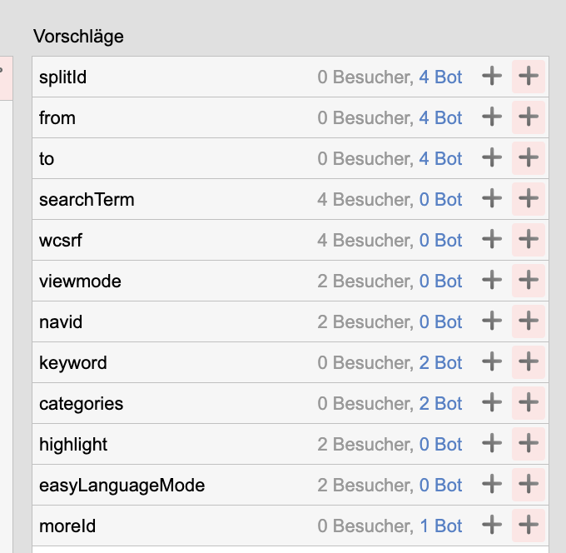
Task: Click '2 Bot' link in keyword row
Action: coord(440,362)
